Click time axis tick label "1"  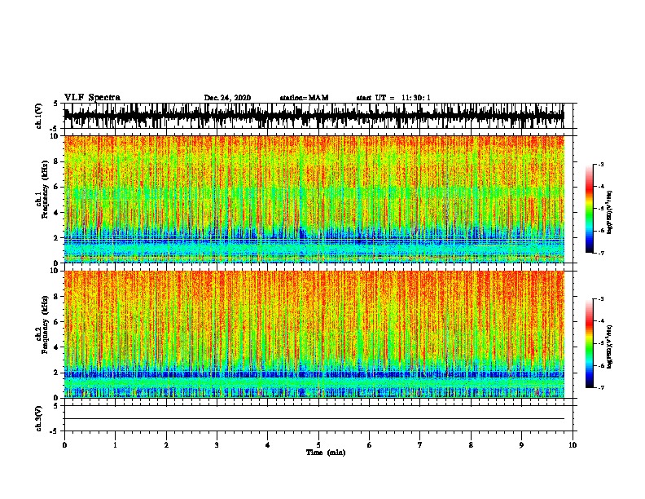pyautogui.click(x=115, y=445)
